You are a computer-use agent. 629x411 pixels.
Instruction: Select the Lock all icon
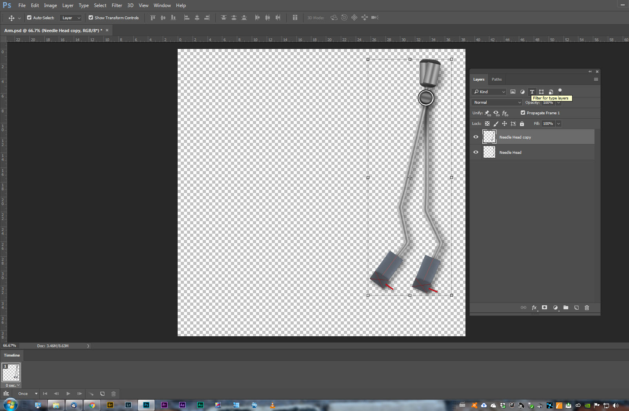(522, 123)
